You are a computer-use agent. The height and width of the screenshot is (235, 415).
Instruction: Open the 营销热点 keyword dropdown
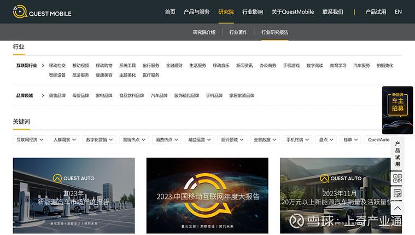133,140
